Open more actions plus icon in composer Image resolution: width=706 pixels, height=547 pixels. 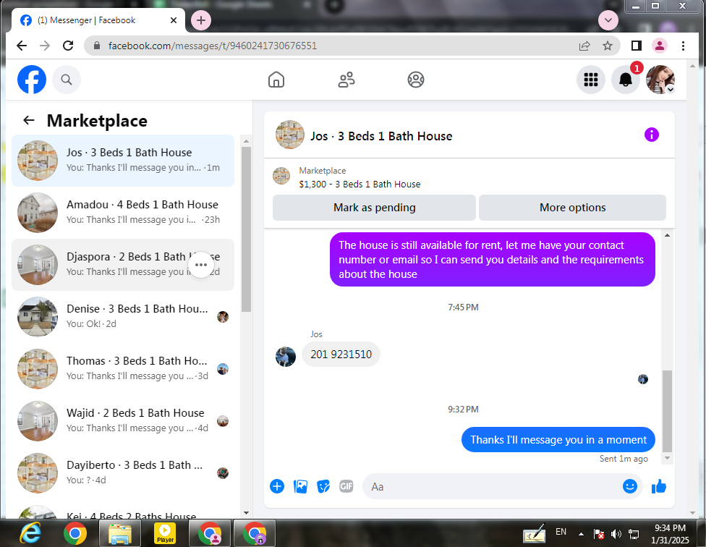[x=277, y=486]
